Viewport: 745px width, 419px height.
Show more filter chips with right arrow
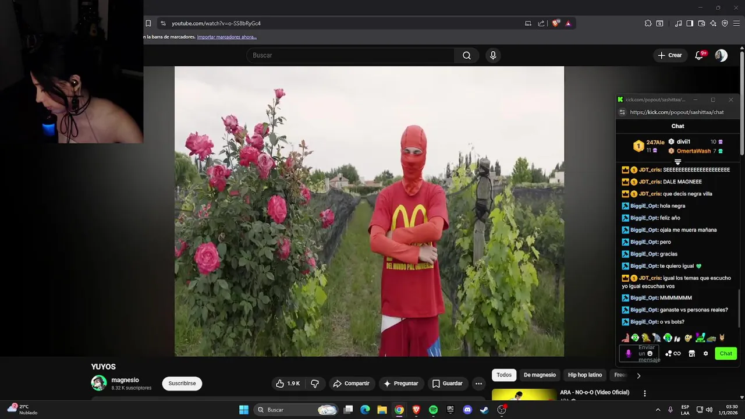point(638,375)
